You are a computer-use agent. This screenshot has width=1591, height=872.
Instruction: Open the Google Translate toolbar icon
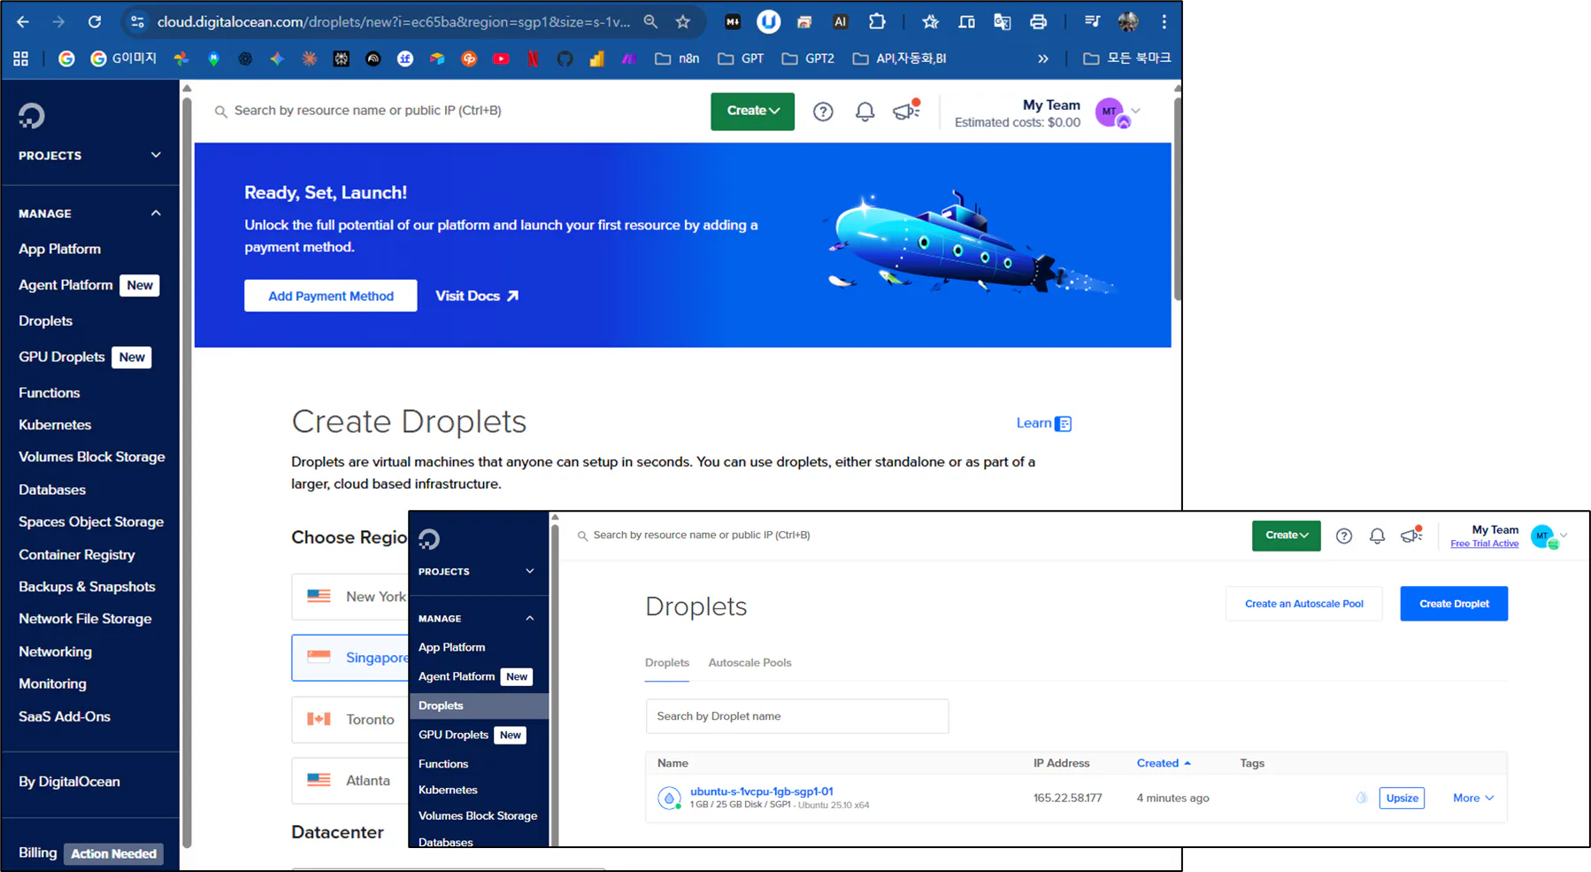[1002, 22]
